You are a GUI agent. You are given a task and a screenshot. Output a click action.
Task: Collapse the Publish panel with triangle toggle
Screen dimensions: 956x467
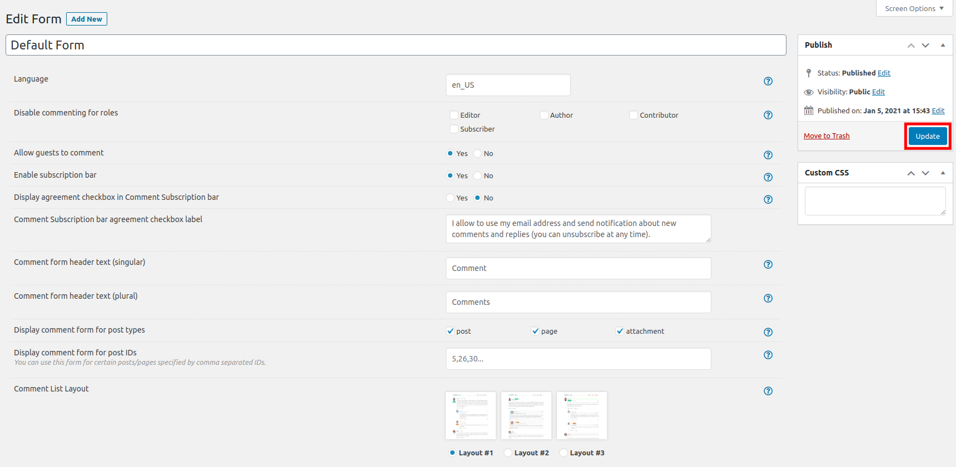943,45
